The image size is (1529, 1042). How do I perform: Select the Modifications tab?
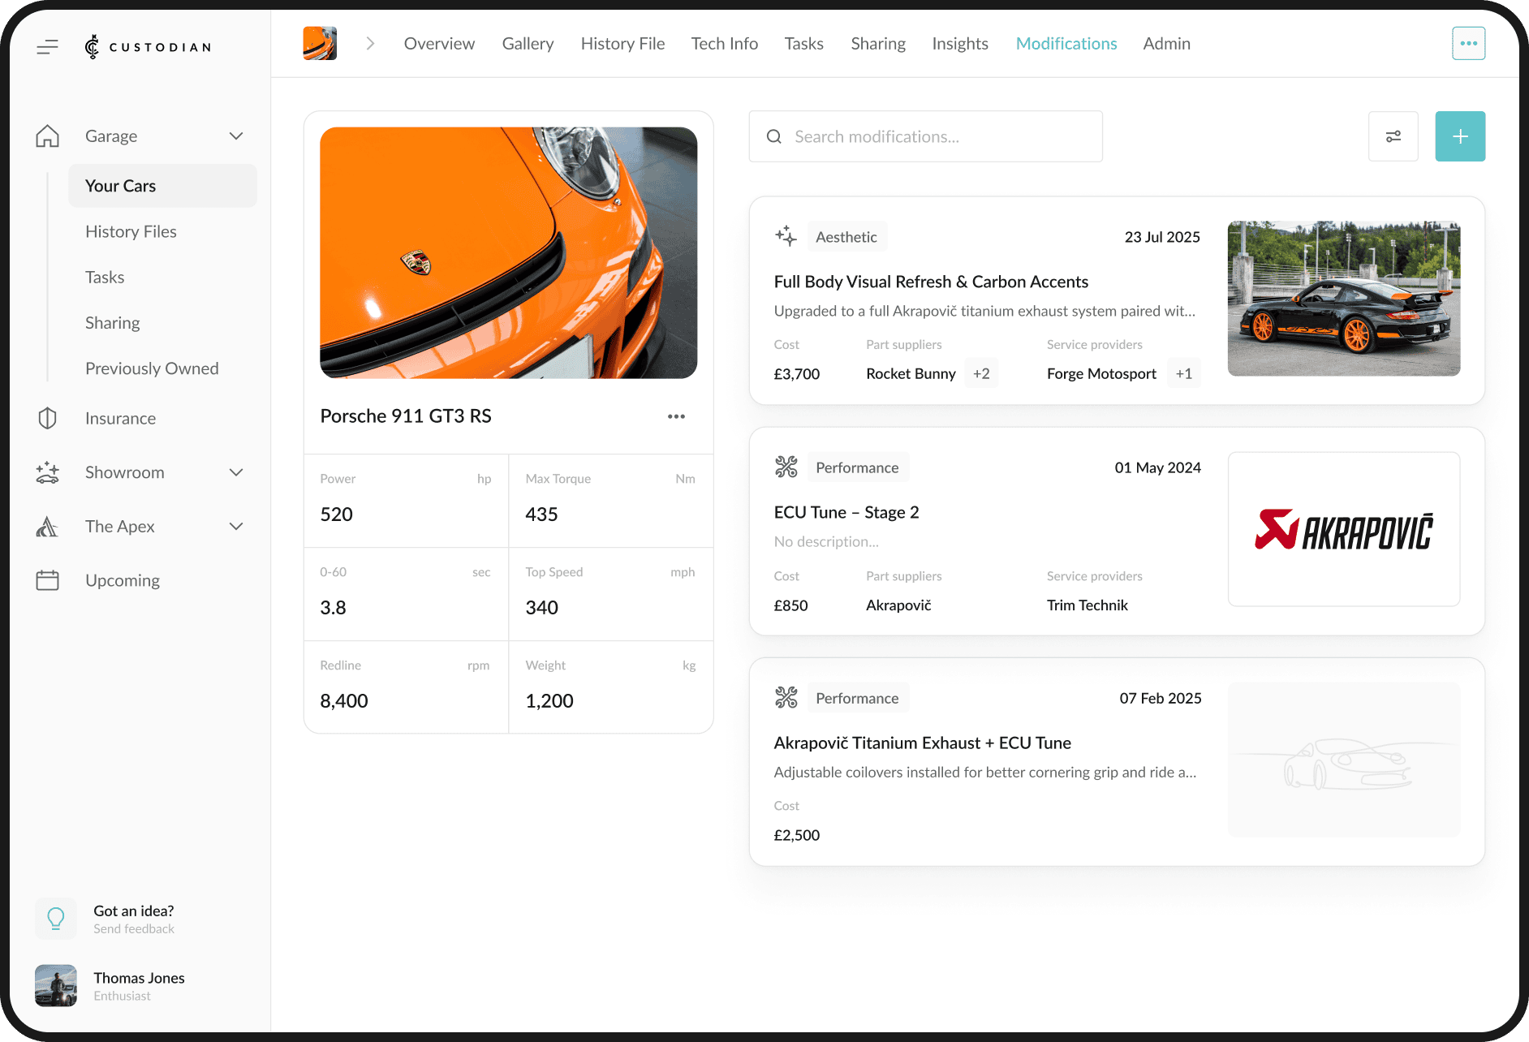pyautogui.click(x=1066, y=44)
